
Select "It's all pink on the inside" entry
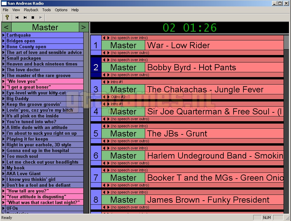(44, 116)
